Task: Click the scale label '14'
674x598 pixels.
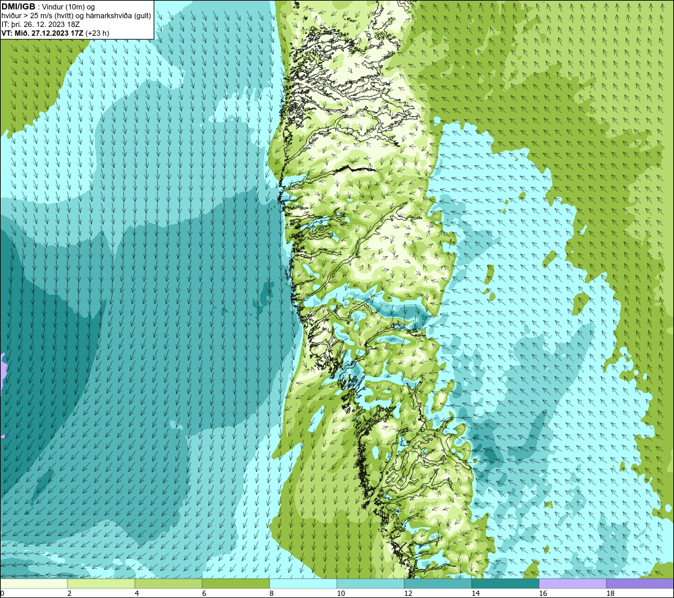Action: [x=475, y=593]
